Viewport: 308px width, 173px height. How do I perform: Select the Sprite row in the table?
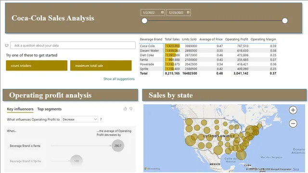coord(208,69)
